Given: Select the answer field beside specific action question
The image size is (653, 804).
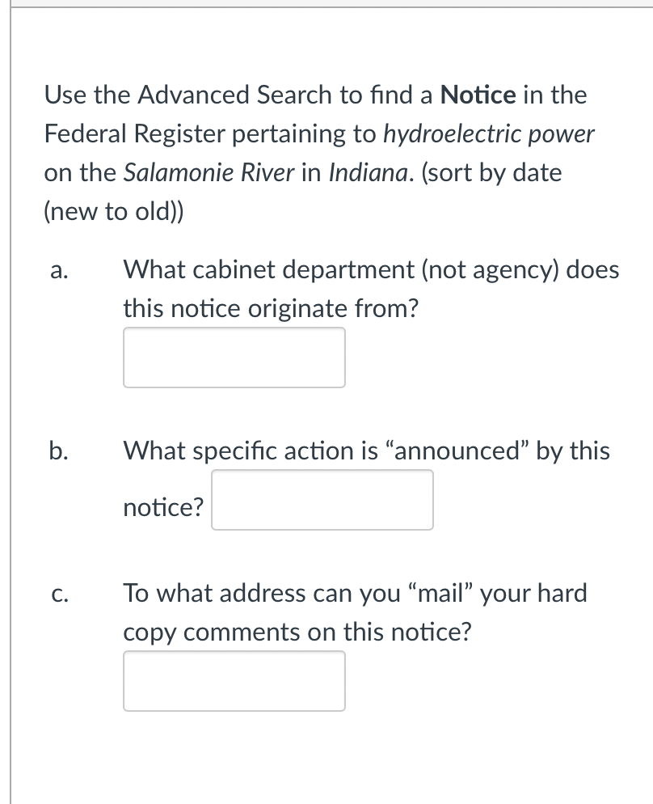Looking at the screenshot, I should click(x=322, y=500).
